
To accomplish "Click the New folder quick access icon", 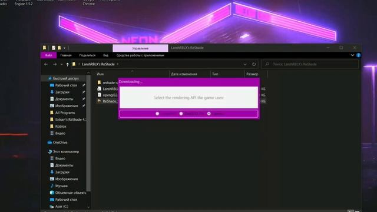I will tap(59, 48).
